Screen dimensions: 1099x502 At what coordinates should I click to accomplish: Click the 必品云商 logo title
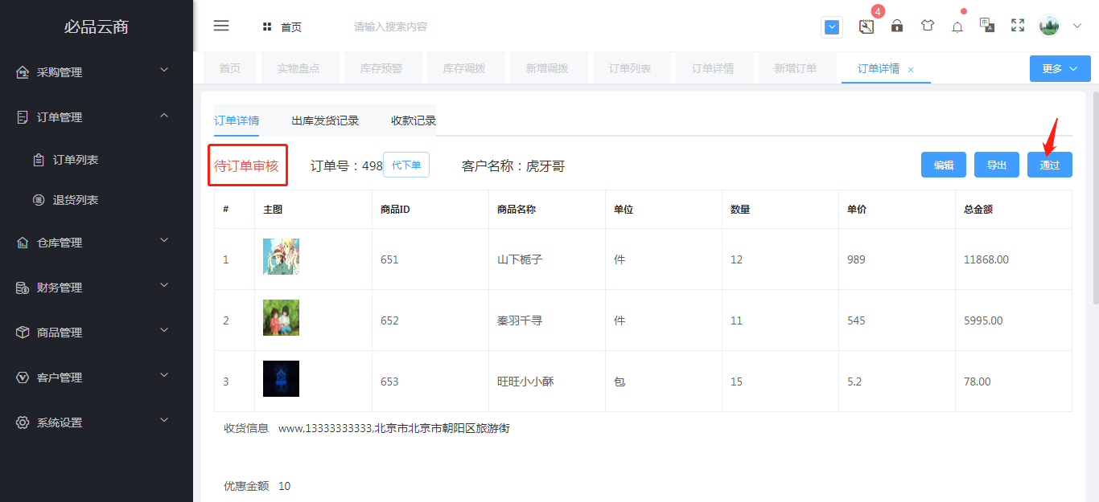pyautogui.click(x=97, y=27)
